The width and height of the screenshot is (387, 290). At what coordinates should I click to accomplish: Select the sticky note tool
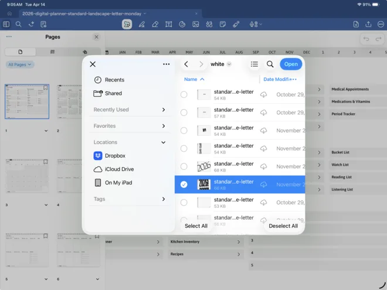tap(223, 24)
